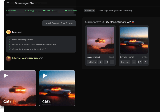Download the second Sweet Trend track

tap(134, 62)
